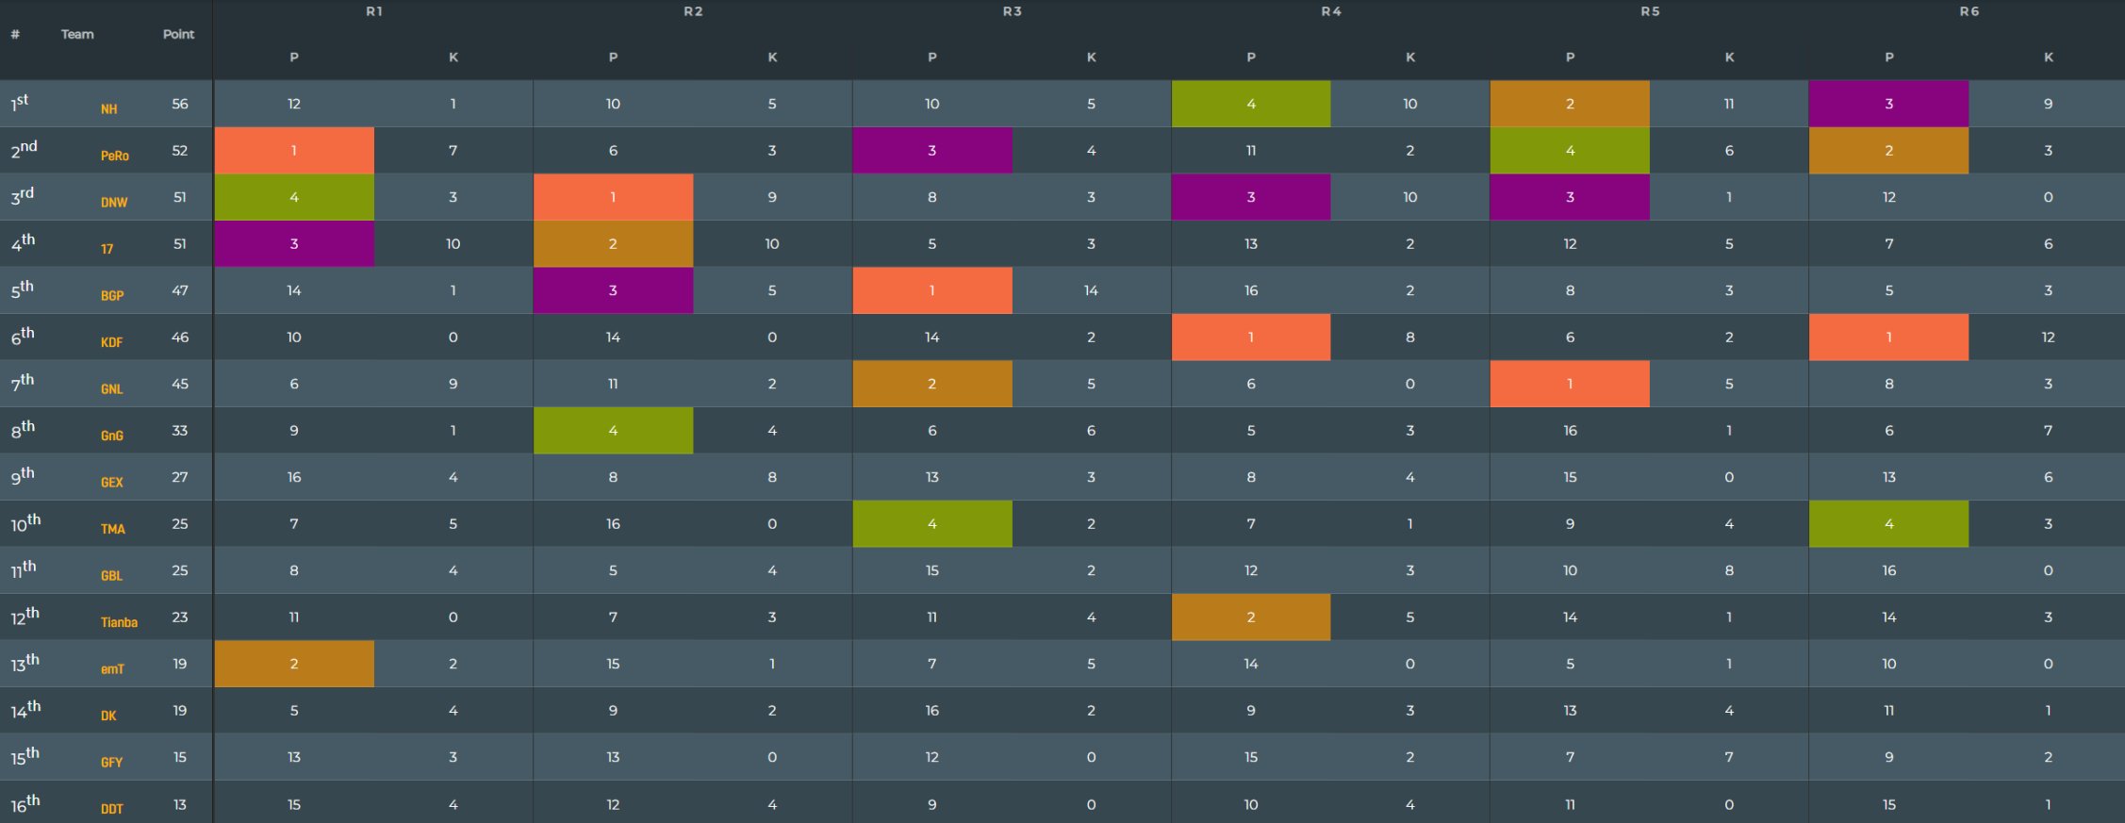Click the DNW team name

tap(114, 203)
